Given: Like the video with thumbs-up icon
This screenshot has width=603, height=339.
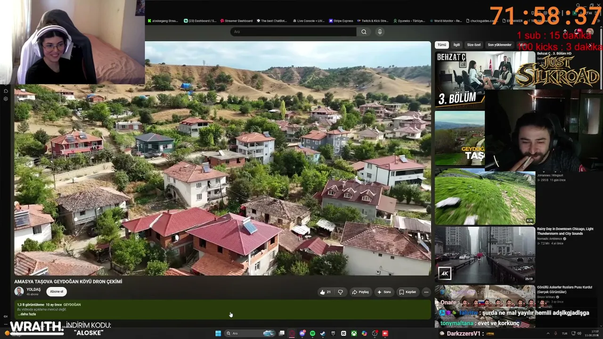Looking at the screenshot, I should 325,292.
